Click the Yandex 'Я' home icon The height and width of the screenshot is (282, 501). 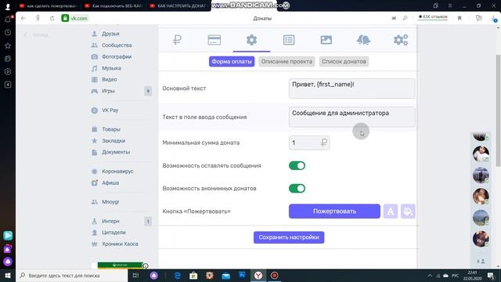point(38,18)
